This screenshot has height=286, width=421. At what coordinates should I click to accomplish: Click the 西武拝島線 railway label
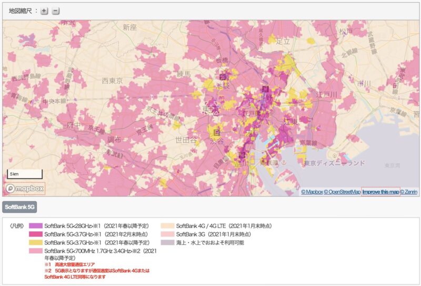[x=26, y=77]
